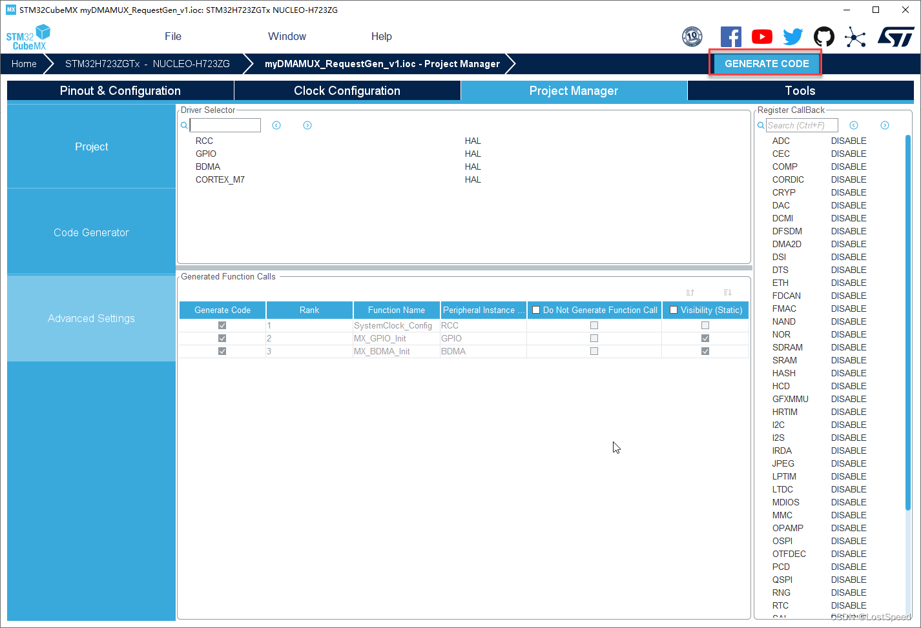Change I2C callback DISABLE setting
The width and height of the screenshot is (921, 628).
tap(849, 425)
